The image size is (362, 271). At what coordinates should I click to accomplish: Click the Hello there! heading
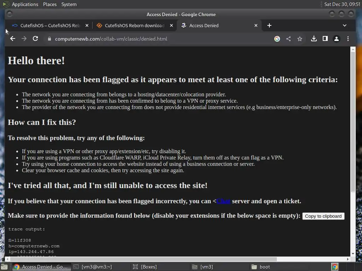click(36, 61)
